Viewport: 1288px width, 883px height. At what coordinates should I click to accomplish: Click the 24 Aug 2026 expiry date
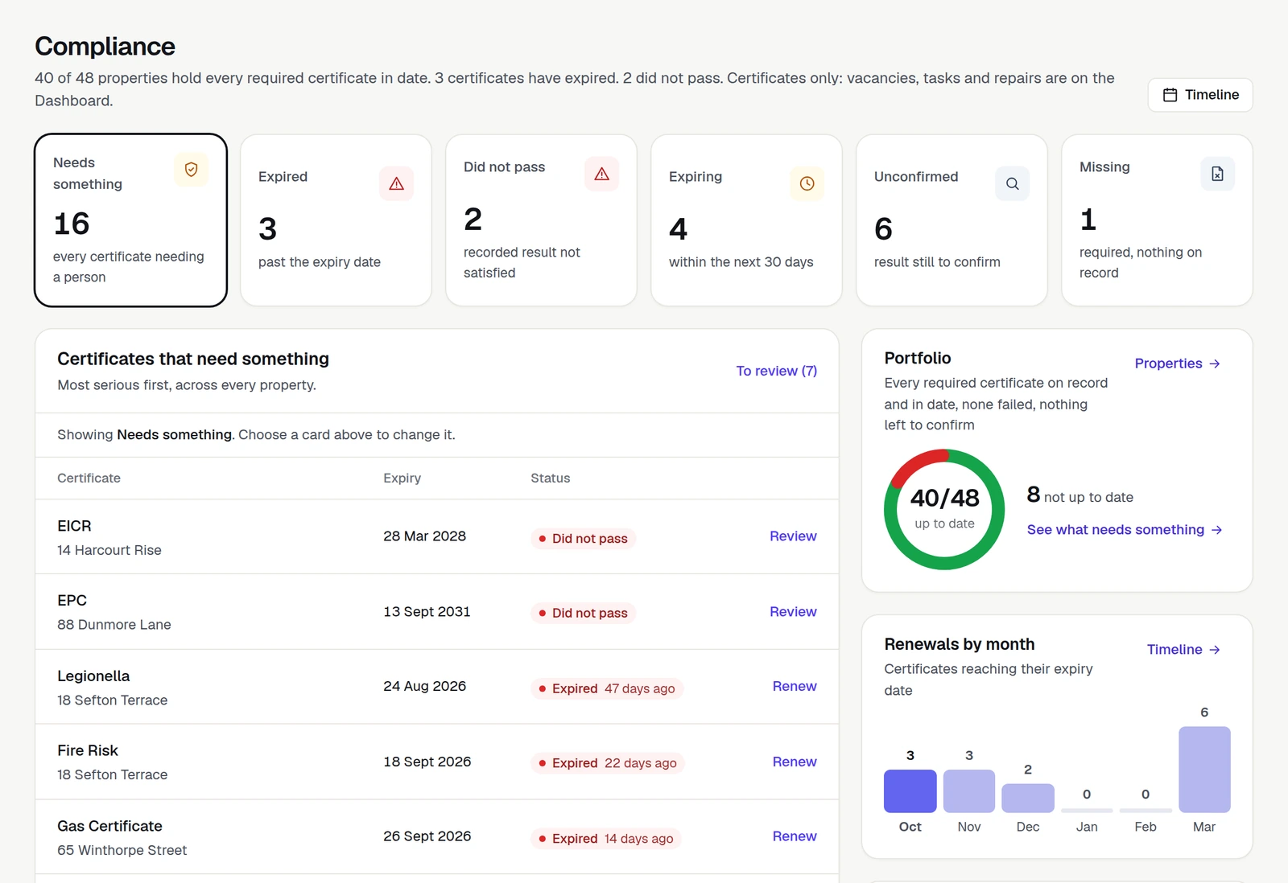point(424,686)
